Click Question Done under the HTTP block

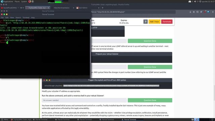coord(150,41)
